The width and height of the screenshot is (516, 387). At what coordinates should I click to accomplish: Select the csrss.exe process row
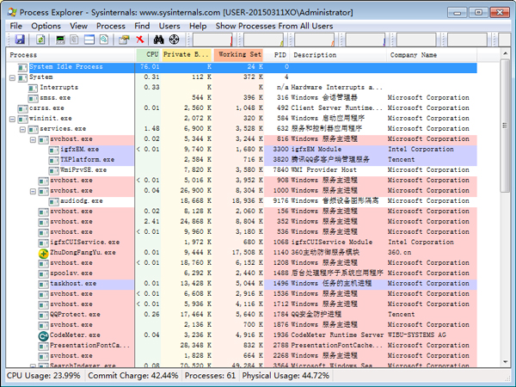[x=242, y=108]
